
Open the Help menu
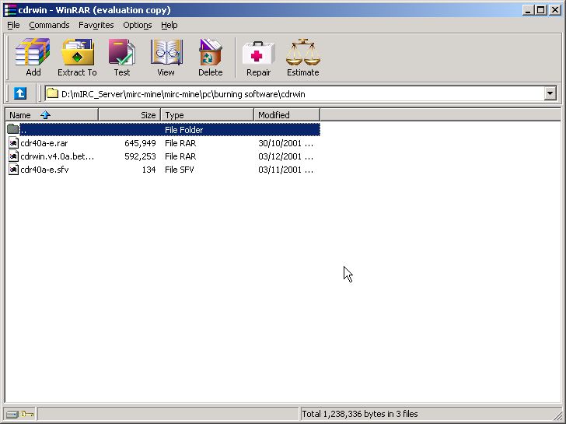(x=169, y=25)
